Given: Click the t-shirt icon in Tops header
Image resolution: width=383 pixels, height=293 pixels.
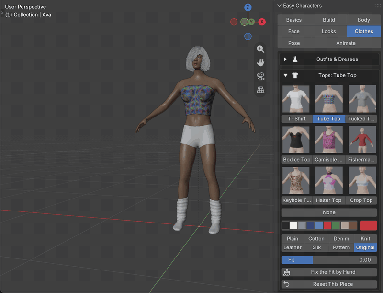Looking at the screenshot, I should tap(295, 75).
